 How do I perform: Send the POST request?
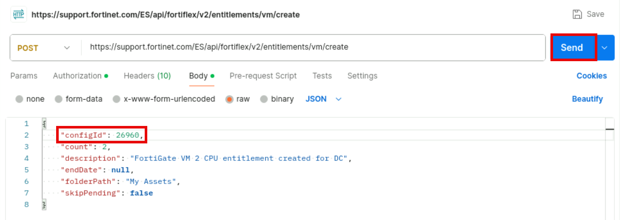click(x=572, y=47)
